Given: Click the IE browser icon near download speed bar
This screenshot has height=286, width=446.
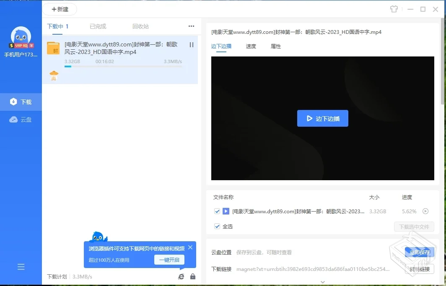Looking at the screenshot, I should pyautogui.click(x=181, y=276).
